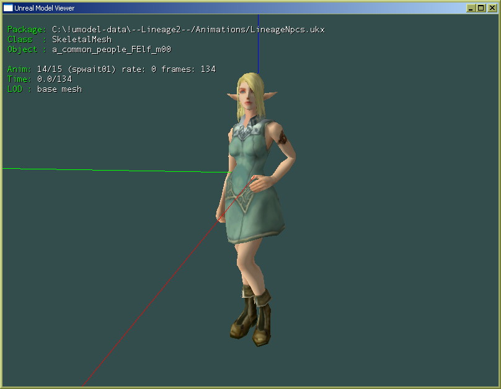Viewport: 501px width, 389px height.
Task: Close the Unreal Model Viewer window
Action: pos(492,8)
